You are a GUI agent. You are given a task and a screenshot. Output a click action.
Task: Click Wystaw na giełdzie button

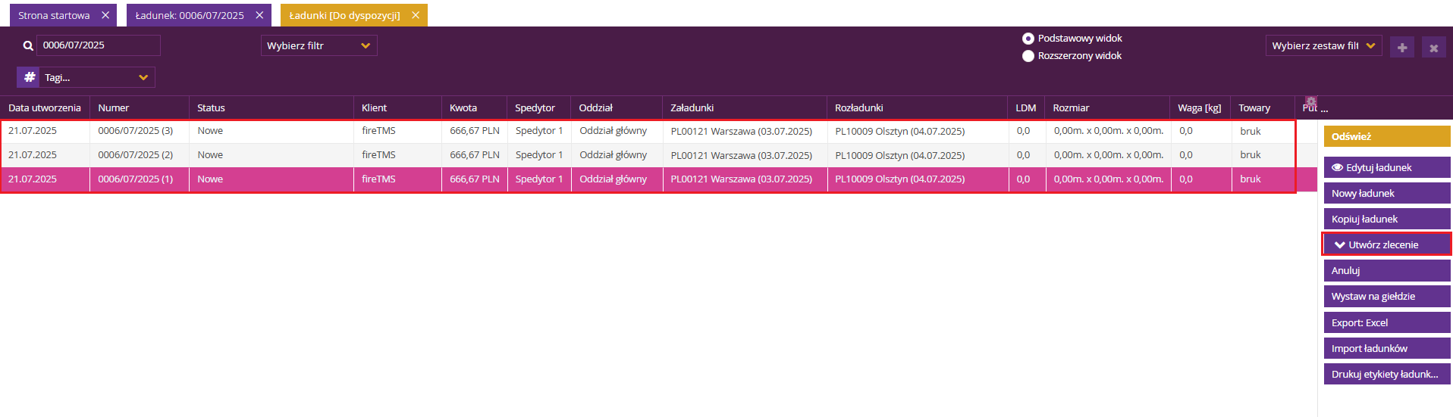coord(1387,296)
